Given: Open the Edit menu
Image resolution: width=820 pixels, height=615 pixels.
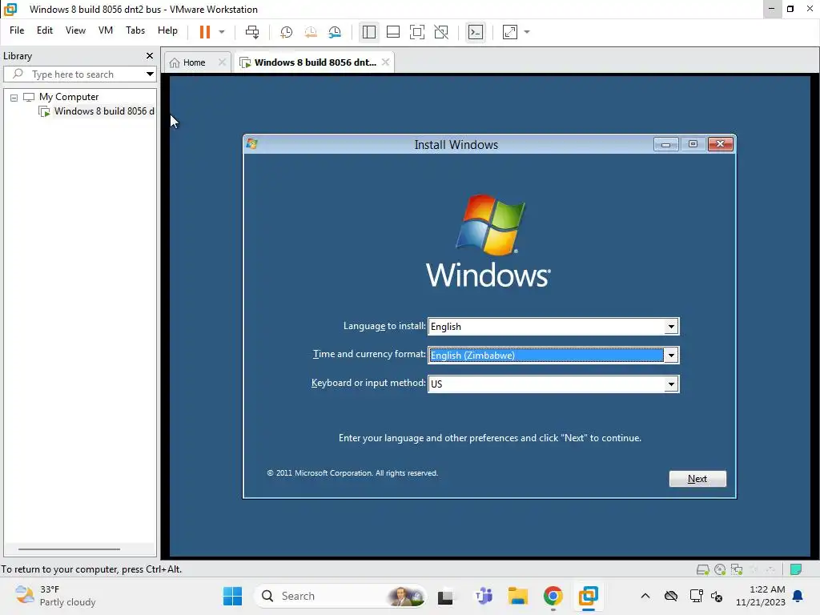Looking at the screenshot, I should (45, 30).
